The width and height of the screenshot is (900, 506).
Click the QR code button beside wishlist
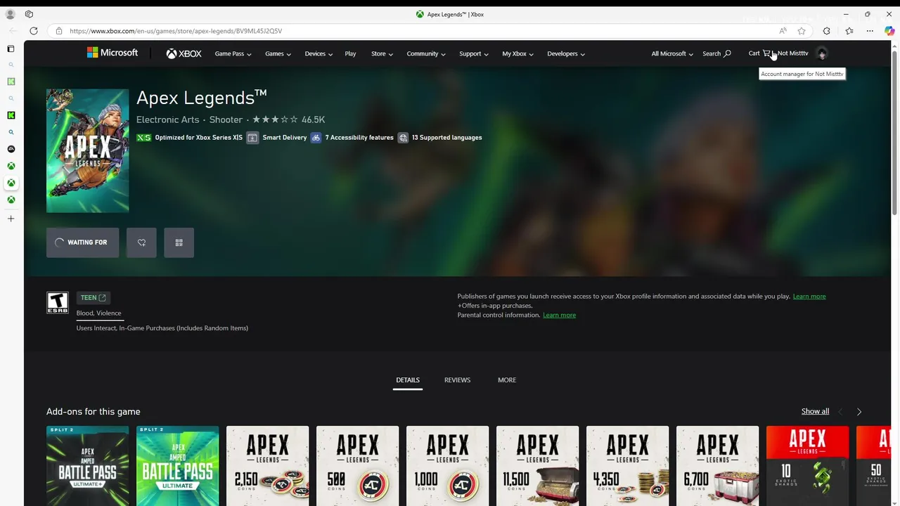pyautogui.click(x=179, y=242)
